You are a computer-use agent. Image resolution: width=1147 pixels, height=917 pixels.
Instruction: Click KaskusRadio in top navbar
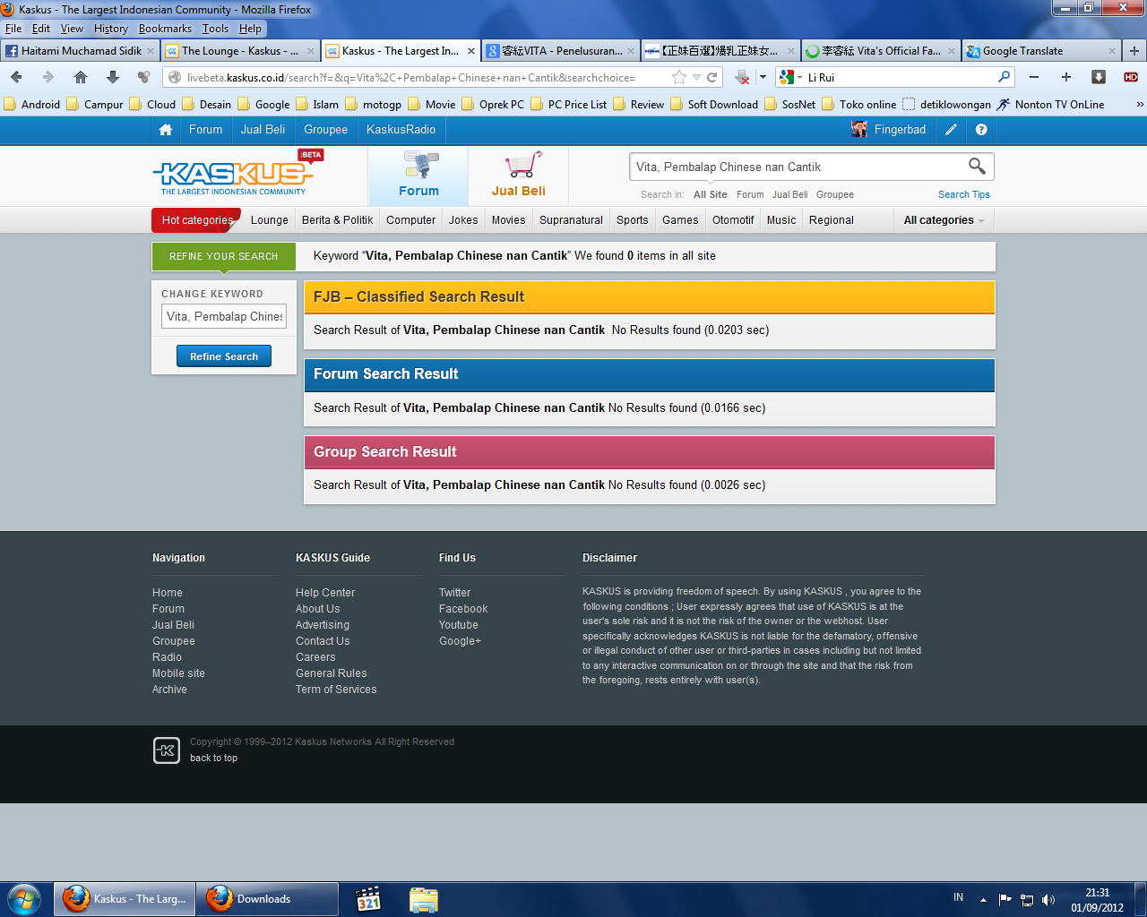click(x=401, y=130)
